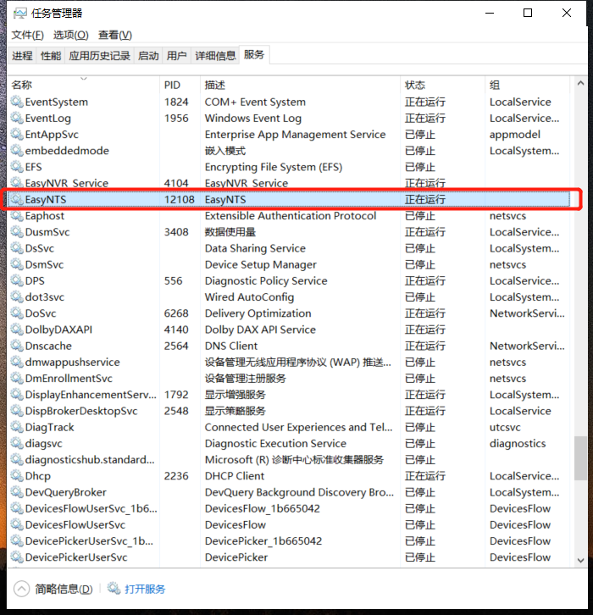Click the scrollbar down arrow
Screen dimensions: 593x615
coord(581,560)
